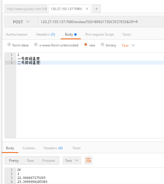Expand the raw body Text type dropdown

coord(128,45)
